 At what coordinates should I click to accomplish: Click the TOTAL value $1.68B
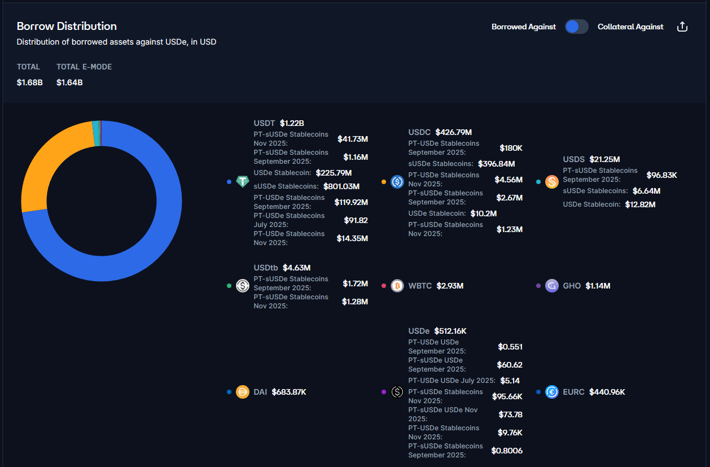point(29,82)
